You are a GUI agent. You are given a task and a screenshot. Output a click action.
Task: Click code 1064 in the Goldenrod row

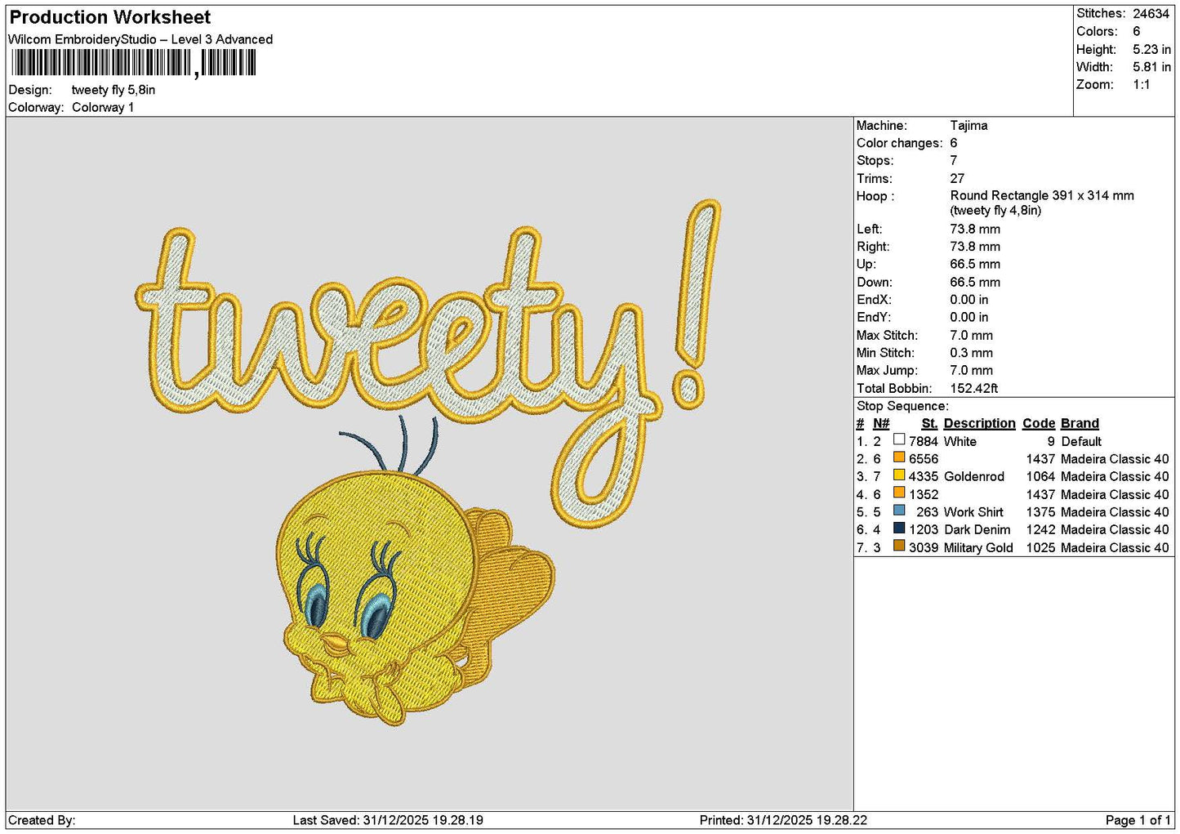click(x=1040, y=476)
